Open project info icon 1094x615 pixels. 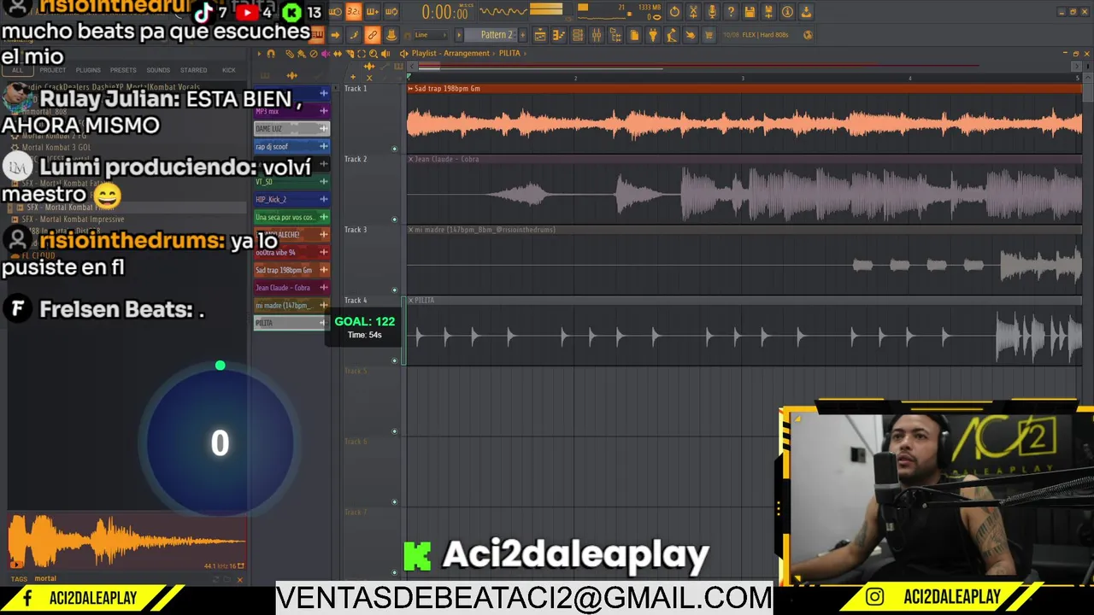tap(787, 12)
